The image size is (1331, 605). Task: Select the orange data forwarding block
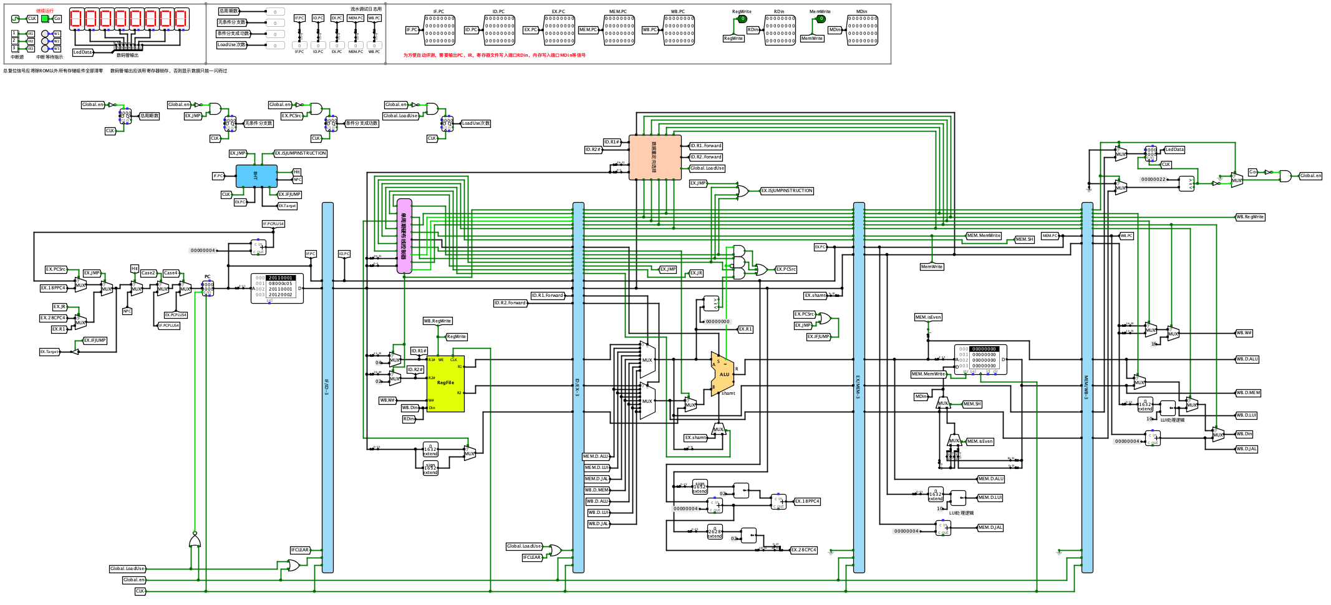655,157
